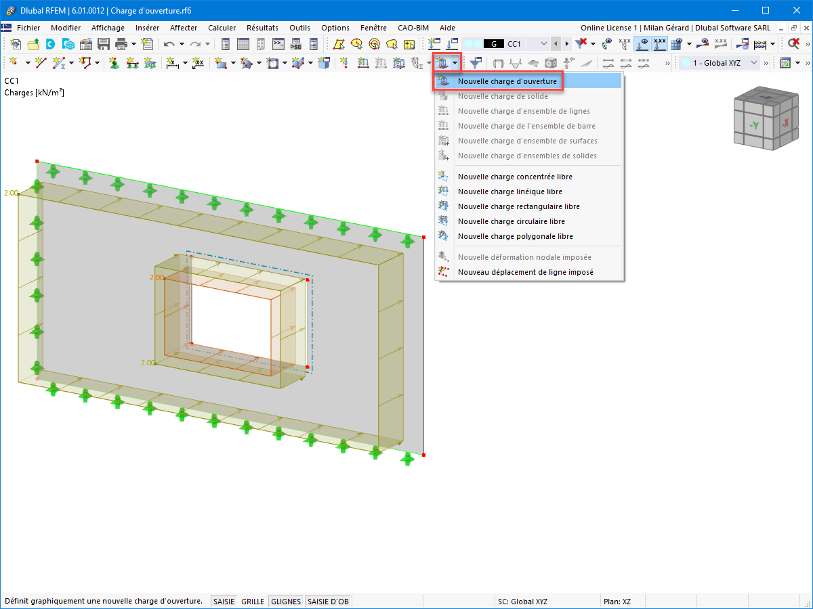Click the new member load icon

pyautogui.click(x=381, y=63)
